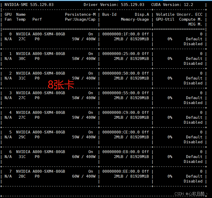The image size is (212, 198).
Task: Click the GPU-Util header
Action: pos(165,19)
